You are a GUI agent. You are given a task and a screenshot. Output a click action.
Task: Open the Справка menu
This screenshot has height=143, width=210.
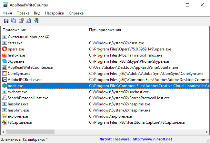click(76, 13)
